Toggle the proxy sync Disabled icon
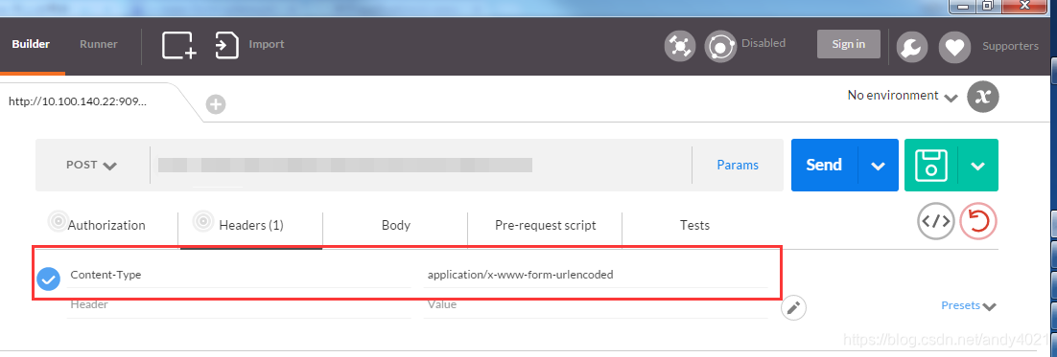 click(720, 46)
